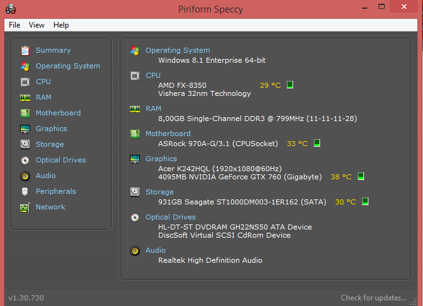Click the Network card icon in sidebar
The image size is (423, 306).
click(x=25, y=208)
